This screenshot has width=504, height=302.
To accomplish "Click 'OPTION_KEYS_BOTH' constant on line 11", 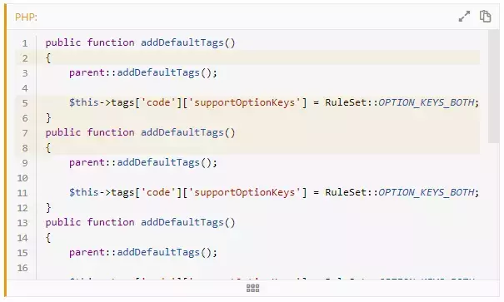I will point(427,192).
